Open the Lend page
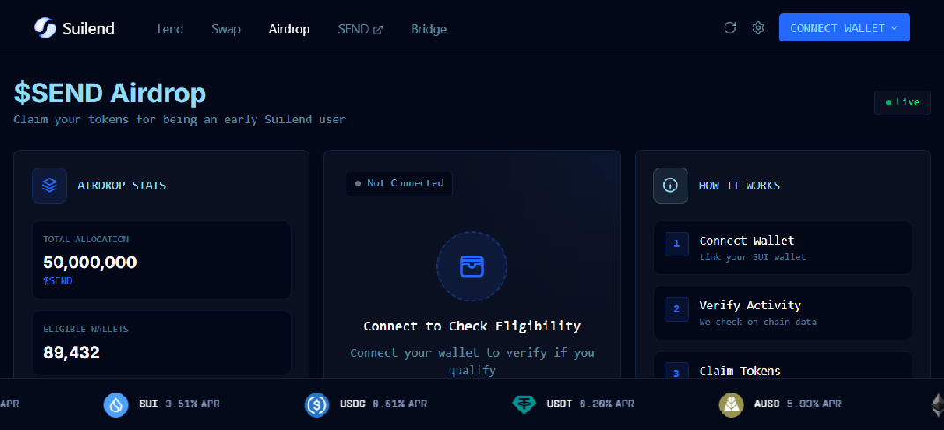The height and width of the screenshot is (430, 944). pyautogui.click(x=170, y=29)
